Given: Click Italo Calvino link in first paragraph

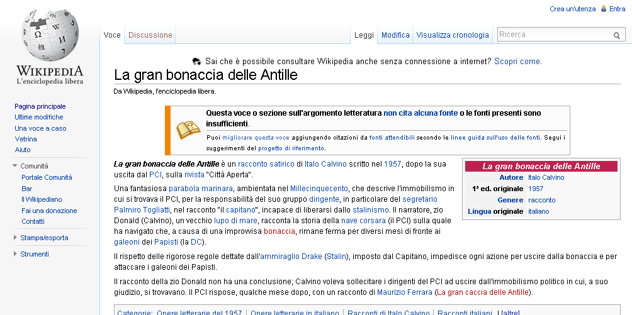Looking at the screenshot, I should [325, 164].
